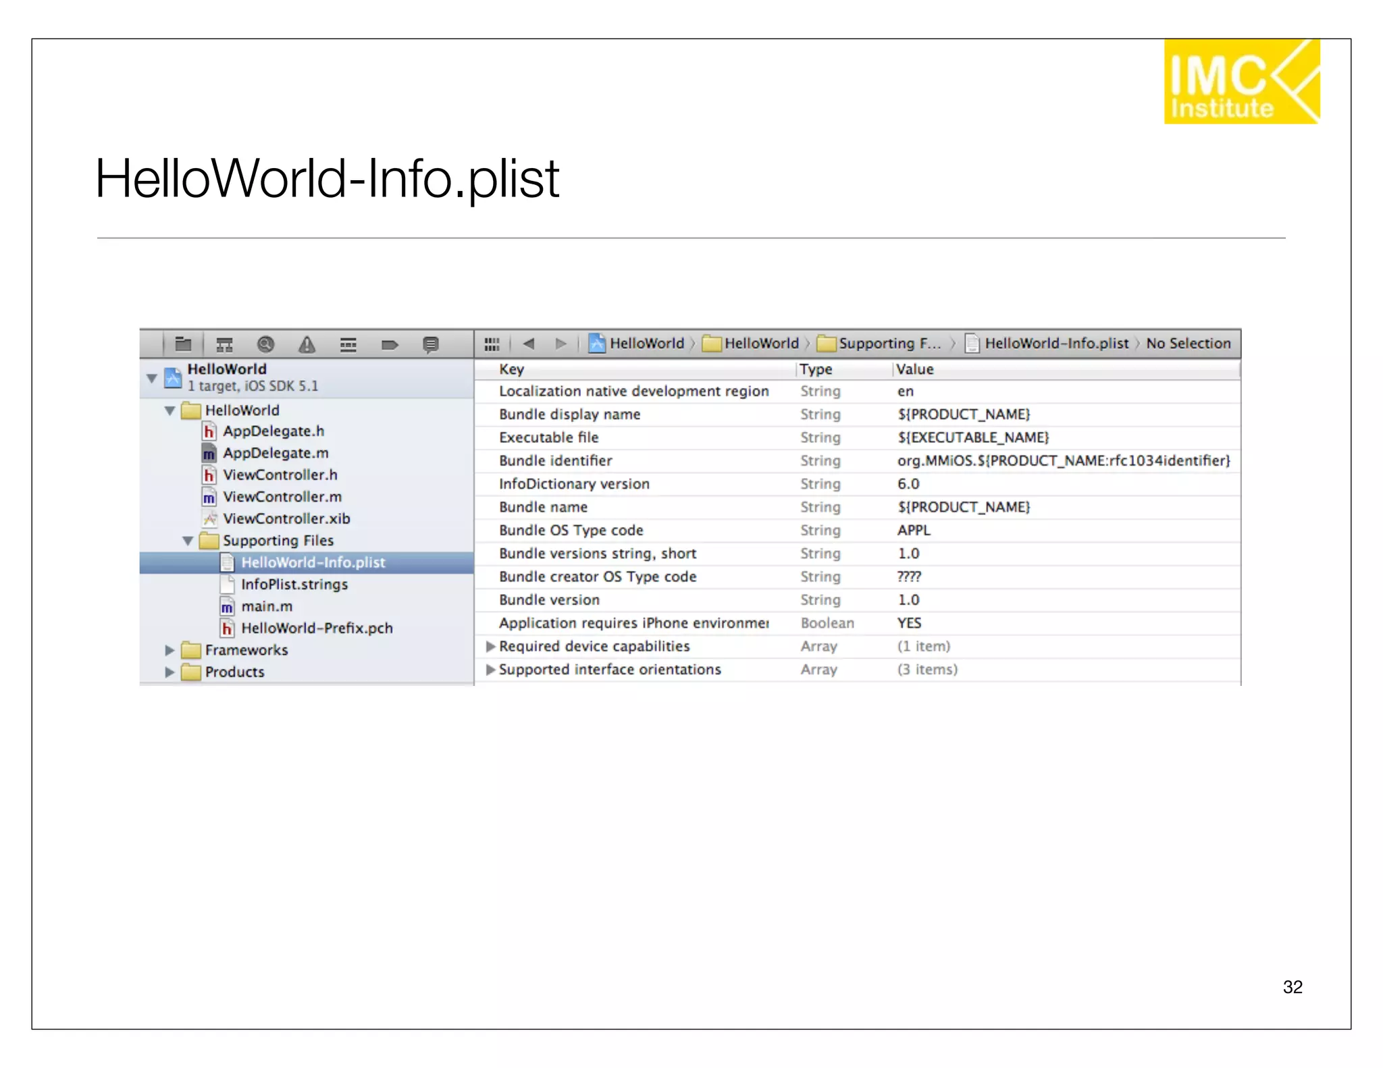
Task: Select the Executable file key
Action: 548,437
